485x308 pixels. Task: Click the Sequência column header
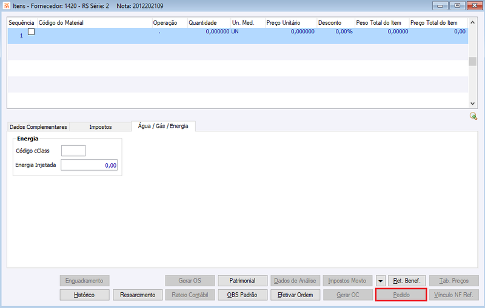[x=21, y=23]
